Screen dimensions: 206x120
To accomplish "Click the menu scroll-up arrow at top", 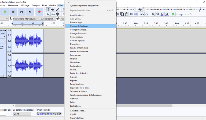I will (x=68, y=2).
